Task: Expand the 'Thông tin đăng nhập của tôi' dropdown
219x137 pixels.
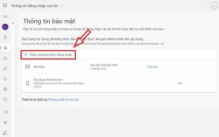Action: pyautogui.click(x=61, y=6)
